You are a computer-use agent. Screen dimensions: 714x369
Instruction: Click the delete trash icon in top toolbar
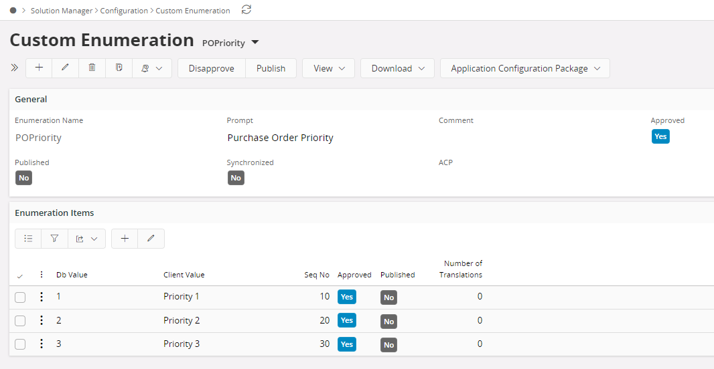[92, 68]
